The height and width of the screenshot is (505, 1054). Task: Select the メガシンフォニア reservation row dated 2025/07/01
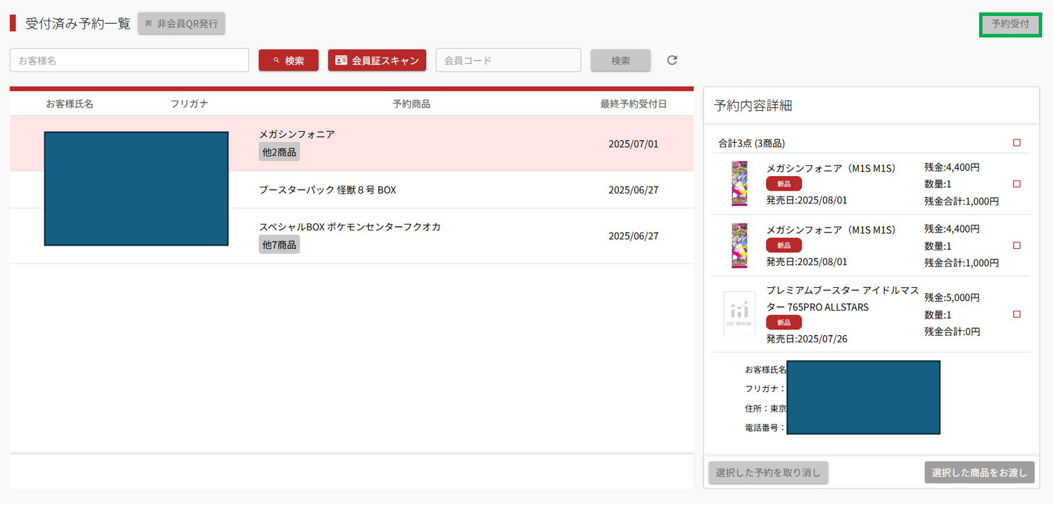coord(352,144)
